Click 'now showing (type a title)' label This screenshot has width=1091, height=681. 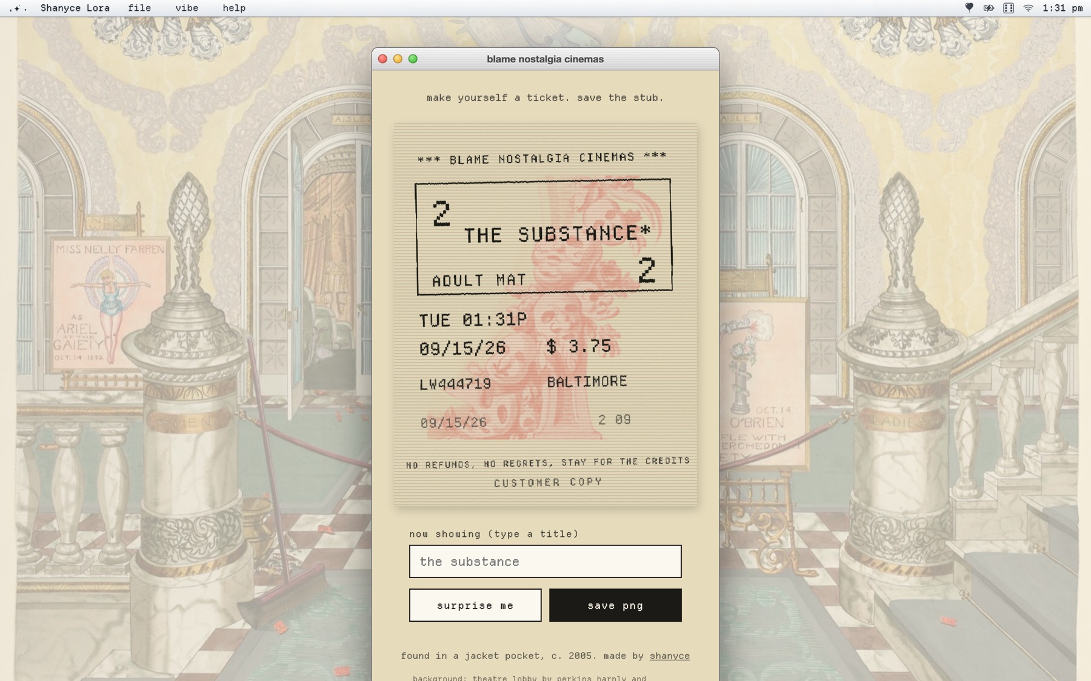click(493, 534)
